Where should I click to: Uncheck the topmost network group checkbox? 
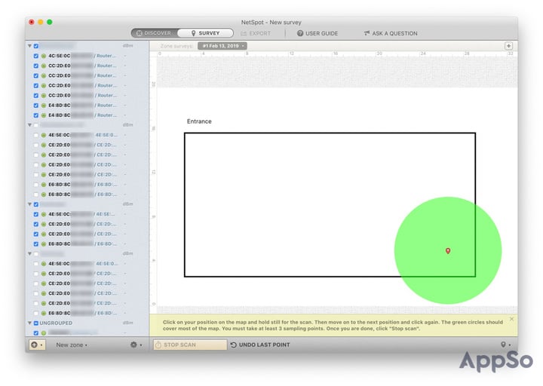coord(36,46)
